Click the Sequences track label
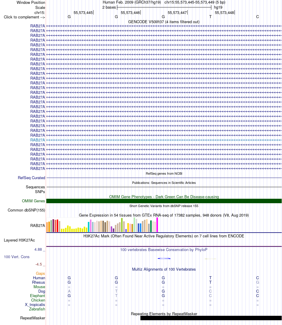This screenshot has width=282, height=325. (x=35, y=187)
